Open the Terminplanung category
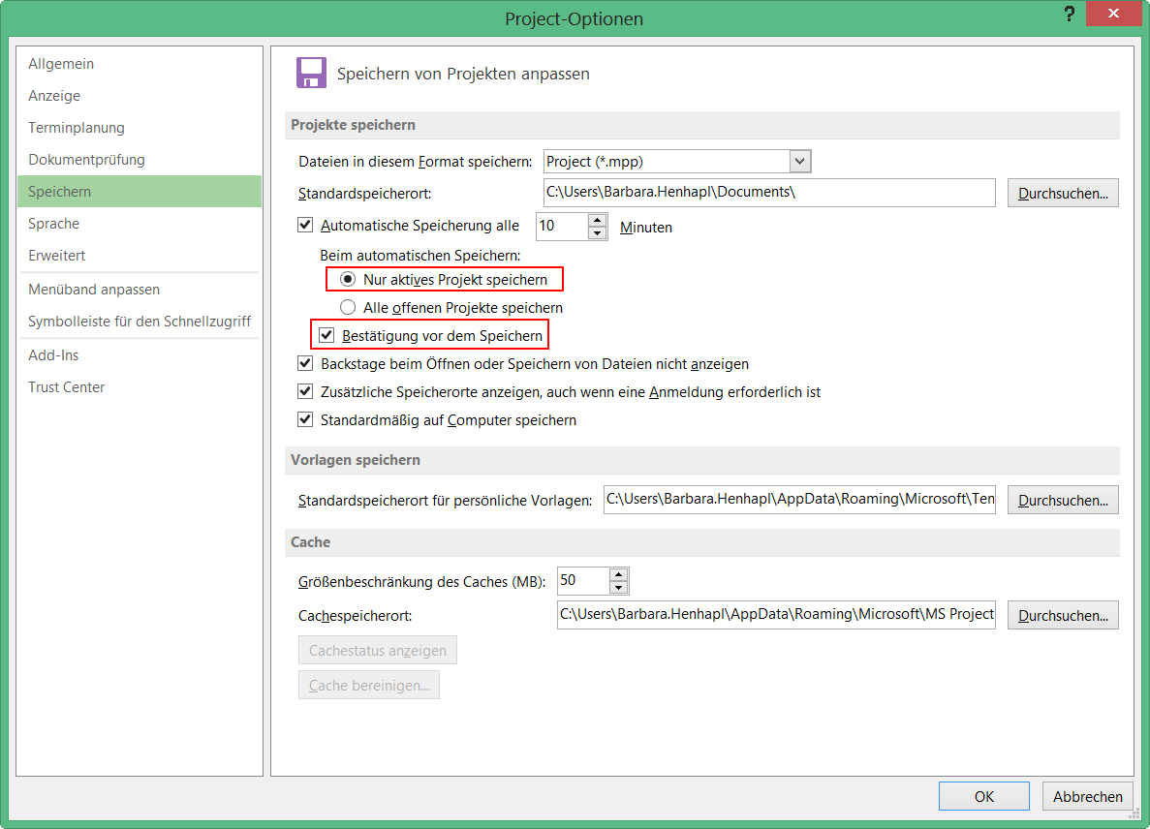The height and width of the screenshot is (829, 1150). pyautogui.click(x=77, y=128)
